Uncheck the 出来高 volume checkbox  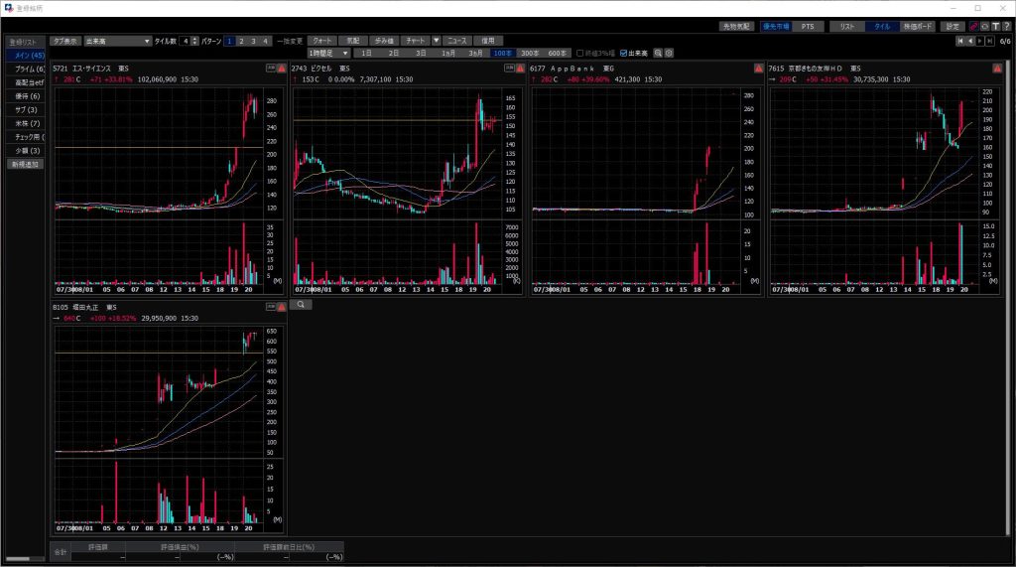pyautogui.click(x=623, y=53)
